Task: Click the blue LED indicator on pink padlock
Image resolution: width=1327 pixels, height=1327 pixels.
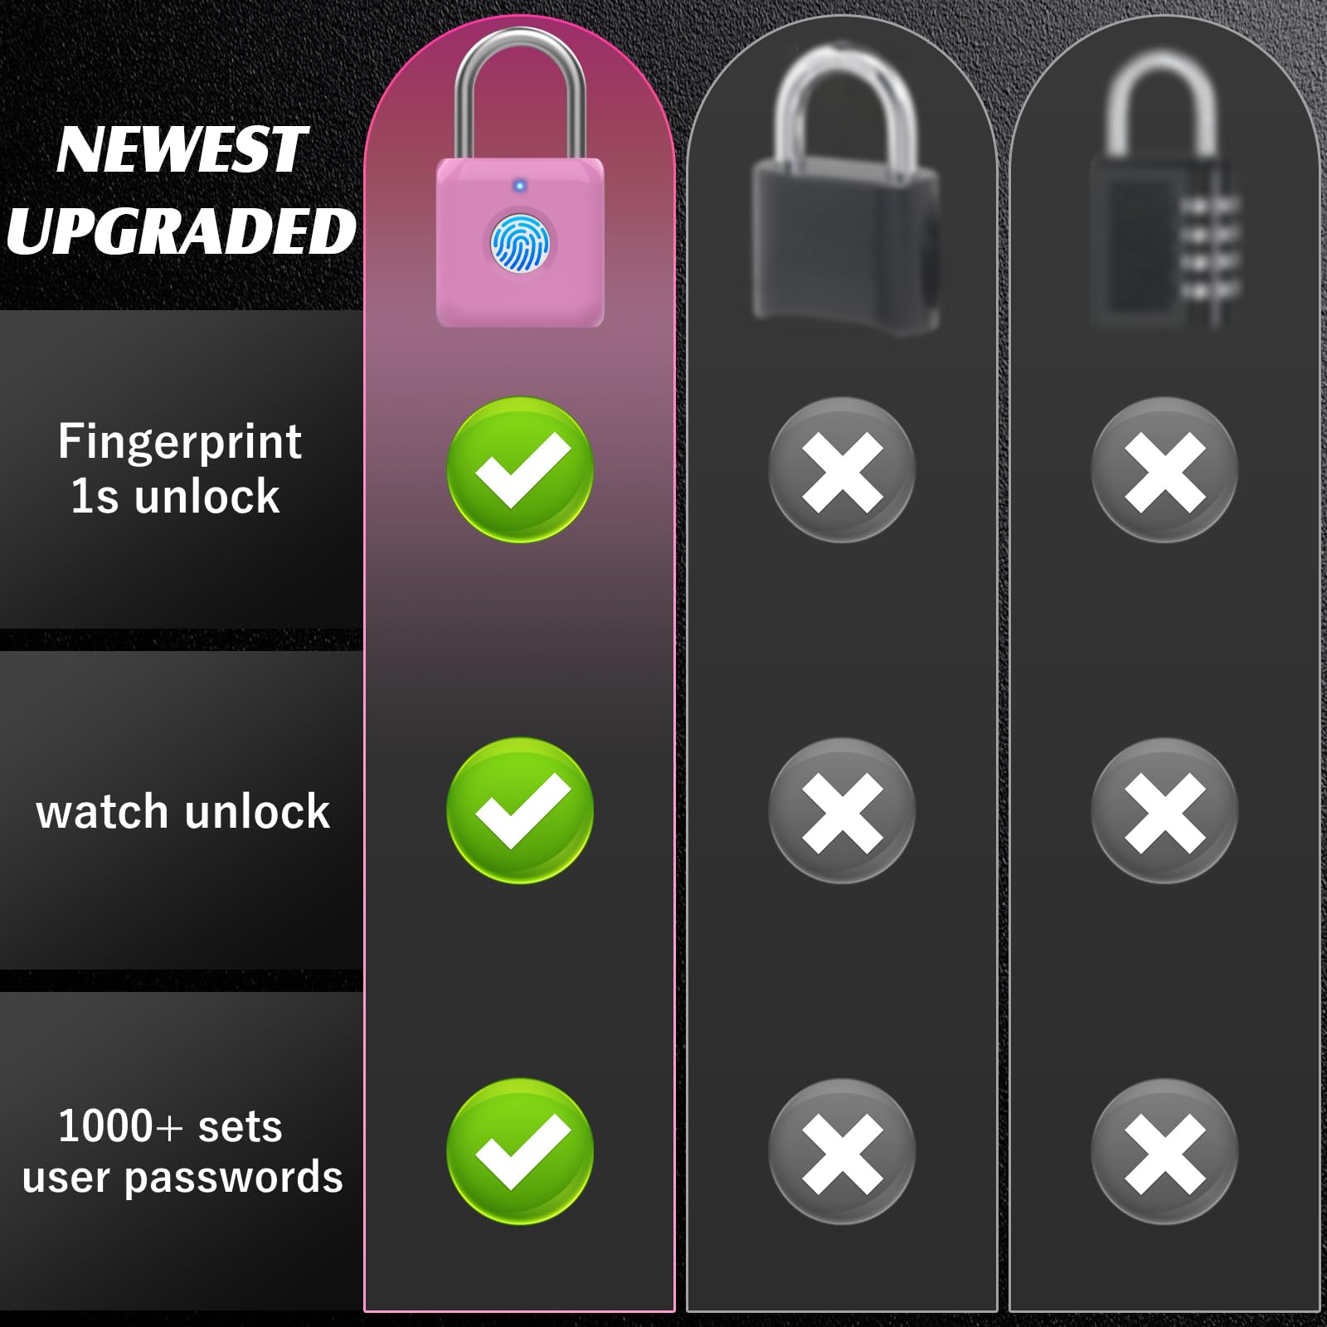Action: coord(520,186)
